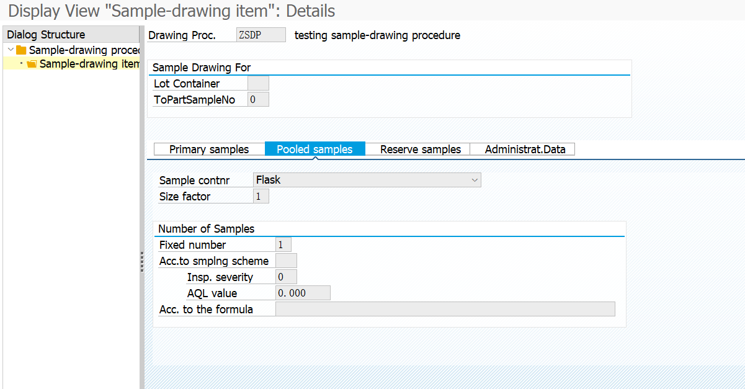This screenshot has height=389, width=745.
Task: Click the Acc. to the formula field
Action: pyautogui.click(x=445, y=309)
